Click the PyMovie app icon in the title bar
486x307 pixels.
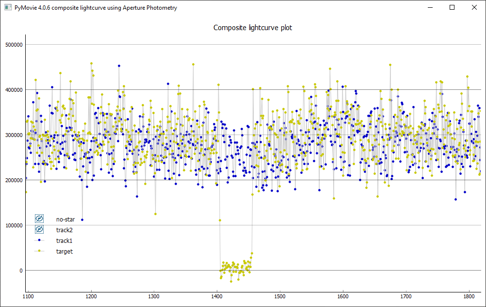click(8, 8)
